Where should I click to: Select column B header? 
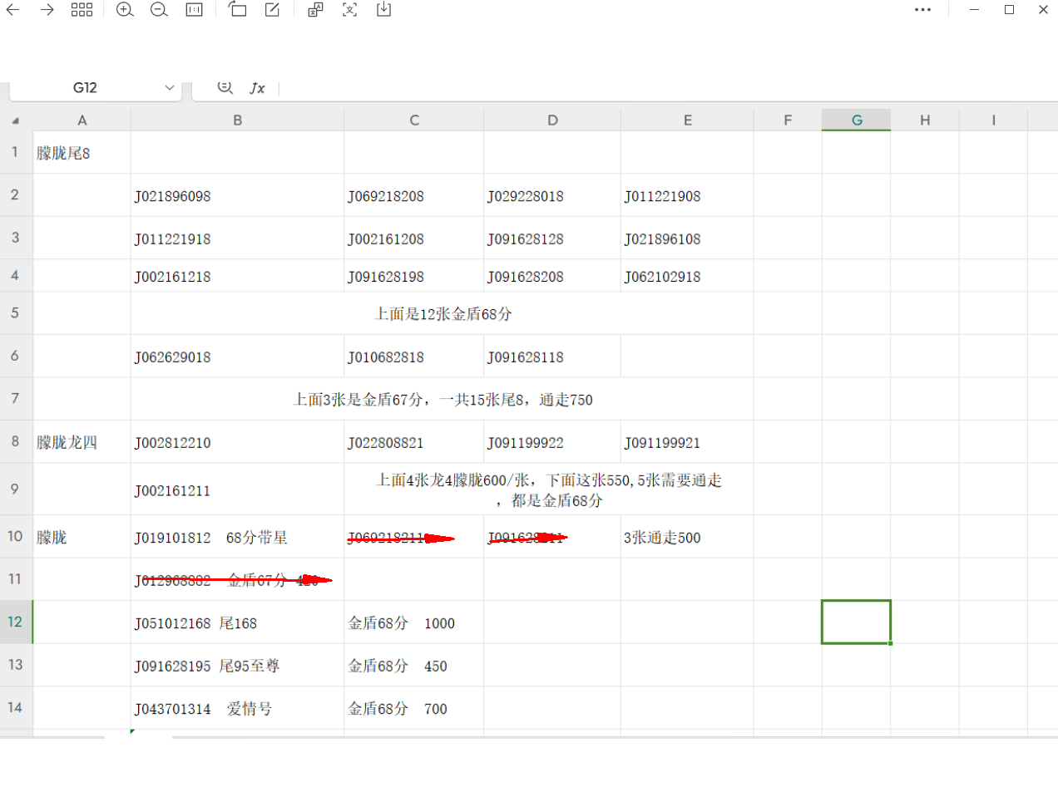click(237, 121)
